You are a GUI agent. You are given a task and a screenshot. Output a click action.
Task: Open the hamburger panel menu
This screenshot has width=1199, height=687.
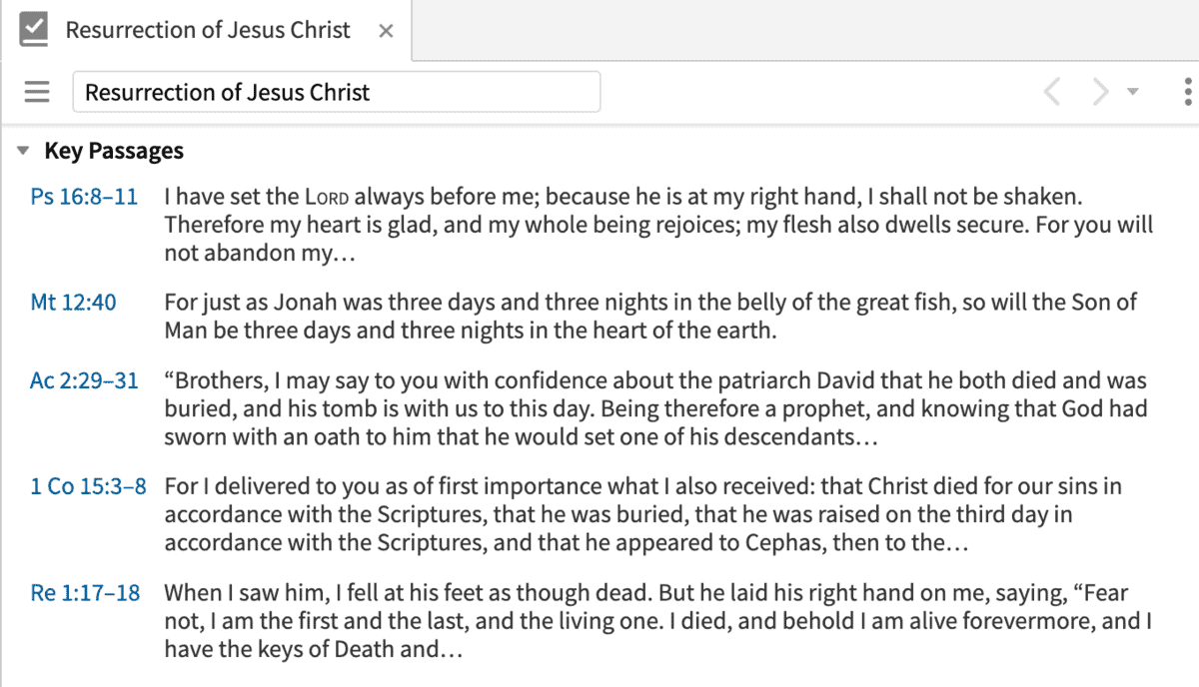click(37, 92)
